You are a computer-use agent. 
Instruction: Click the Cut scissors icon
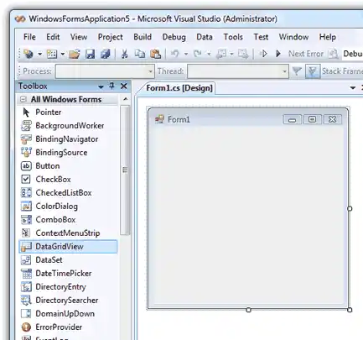coord(124,54)
